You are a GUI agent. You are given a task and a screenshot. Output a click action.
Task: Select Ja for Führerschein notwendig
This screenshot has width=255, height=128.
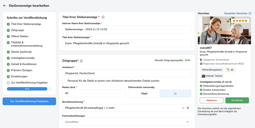pos(175,93)
